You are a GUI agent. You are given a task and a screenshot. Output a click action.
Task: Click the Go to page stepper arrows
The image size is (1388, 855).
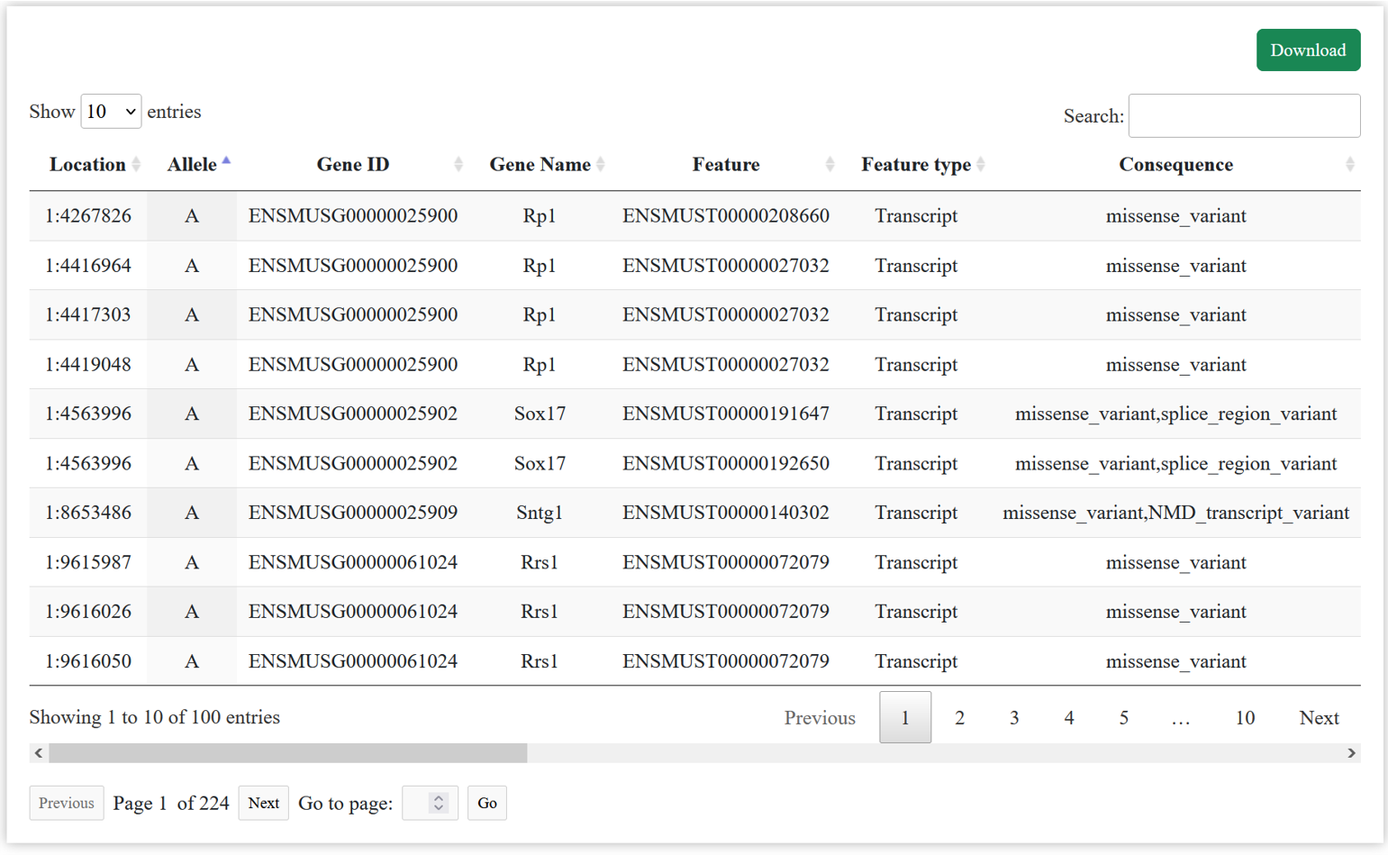[439, 803]
